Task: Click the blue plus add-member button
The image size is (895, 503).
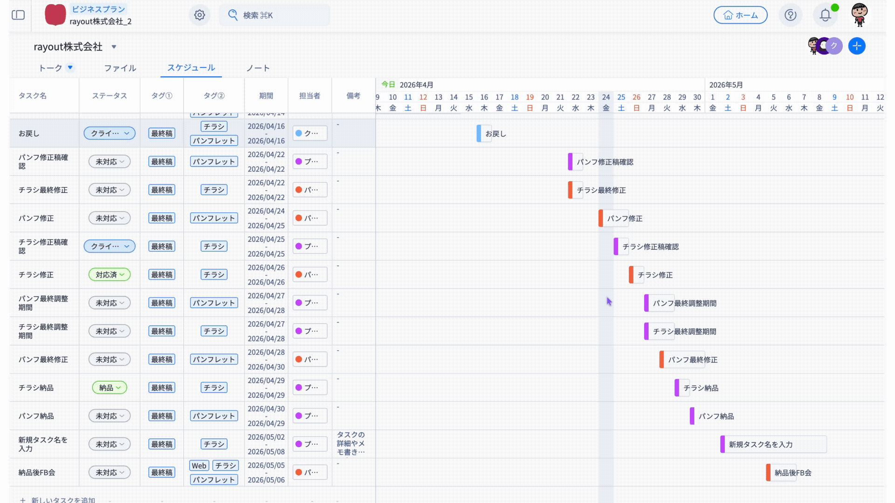Action: 857,46
